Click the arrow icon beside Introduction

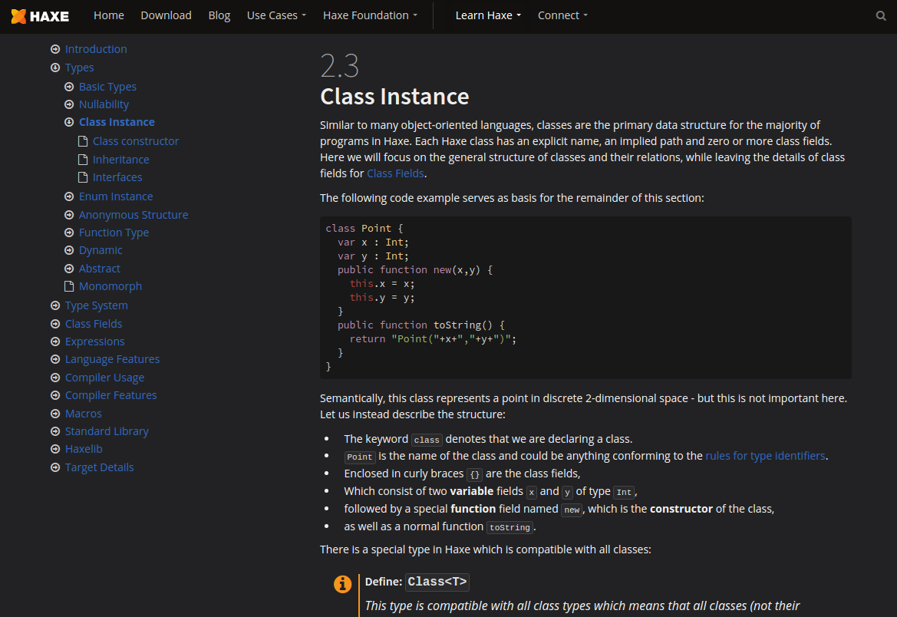coord(55,49)
